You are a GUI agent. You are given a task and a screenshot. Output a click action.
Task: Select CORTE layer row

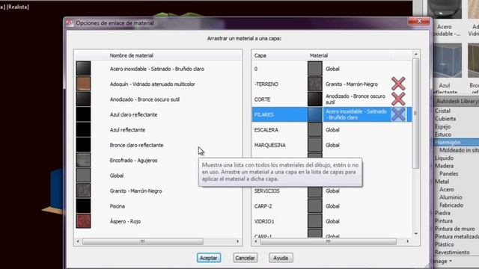[x=332, y=99]
